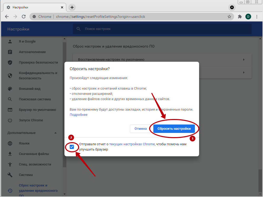Open the profile avatar D menu
The image size is (263, 197).
tap(248, 17)
